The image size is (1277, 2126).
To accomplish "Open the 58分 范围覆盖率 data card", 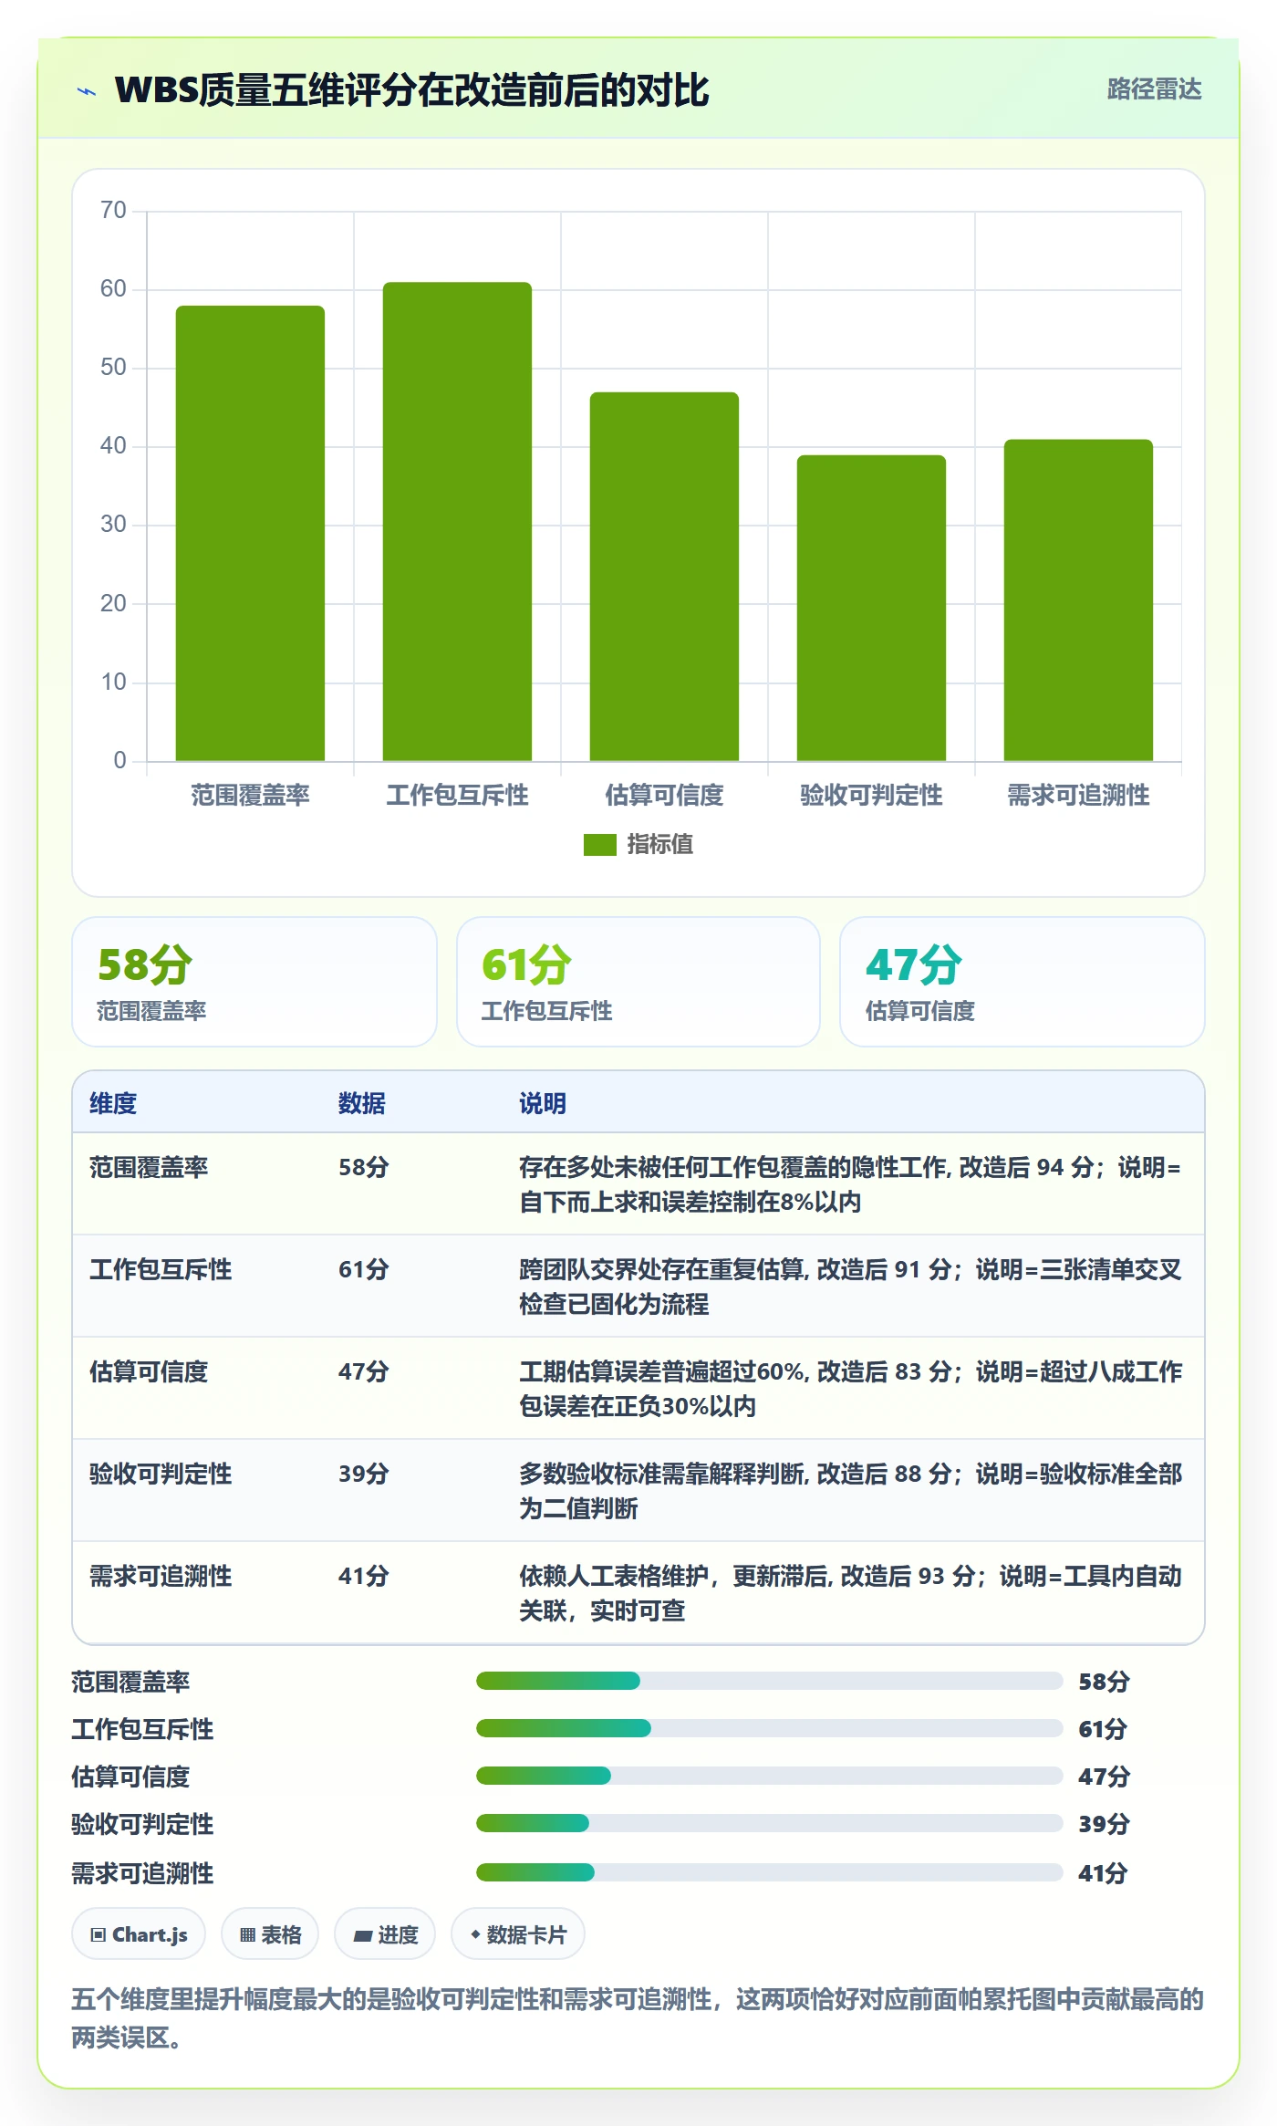I will (254, 982).
